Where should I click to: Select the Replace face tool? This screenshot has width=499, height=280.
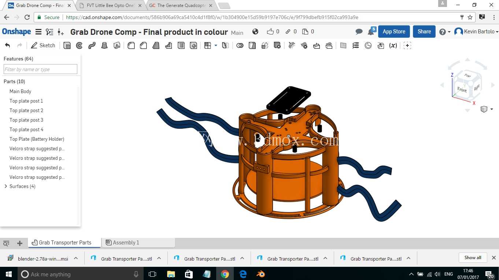coord(329,45)
